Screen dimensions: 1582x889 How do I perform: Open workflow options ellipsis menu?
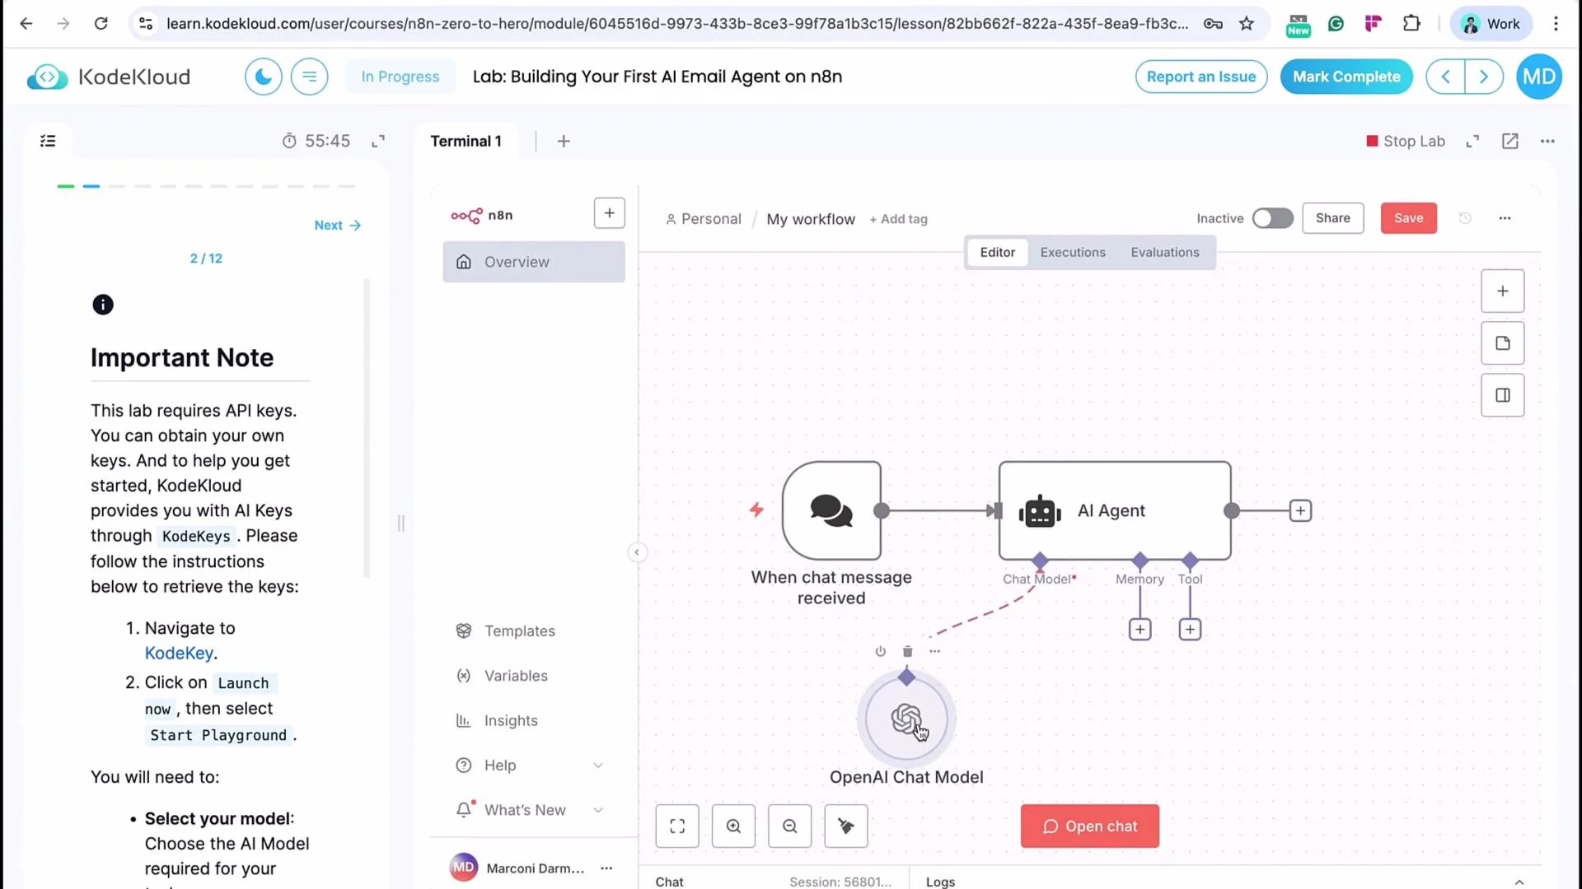[x=1505, y=218]
